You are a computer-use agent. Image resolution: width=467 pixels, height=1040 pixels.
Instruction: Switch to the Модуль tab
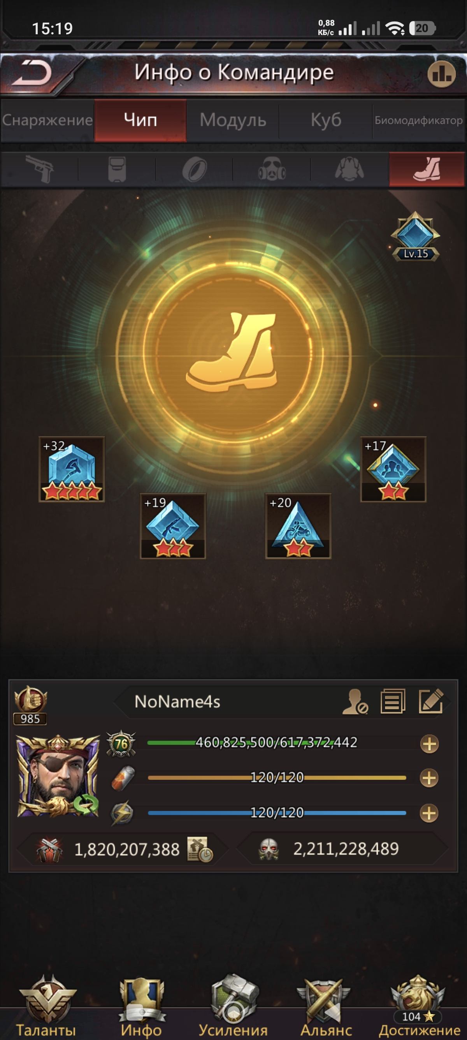pyautogui.click(x=233, y=120)
